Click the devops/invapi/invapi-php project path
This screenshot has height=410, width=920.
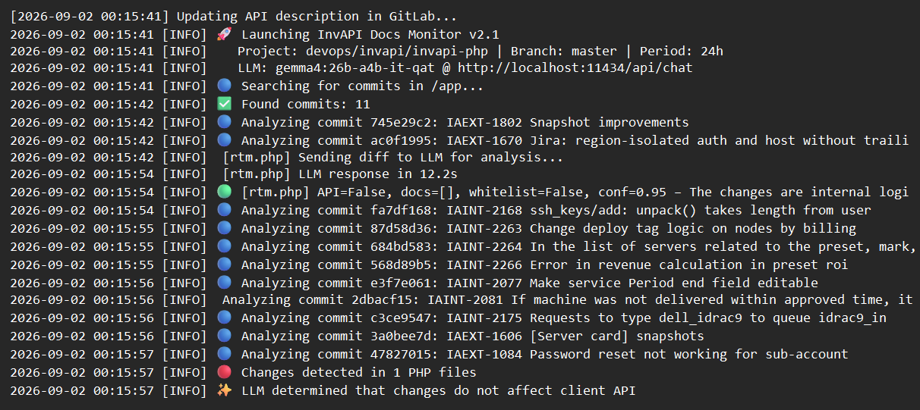[x=405, y=52]
